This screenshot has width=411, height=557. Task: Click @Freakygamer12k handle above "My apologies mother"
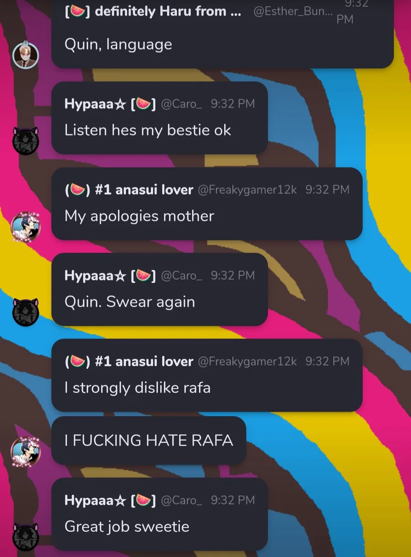click(247, 189)
